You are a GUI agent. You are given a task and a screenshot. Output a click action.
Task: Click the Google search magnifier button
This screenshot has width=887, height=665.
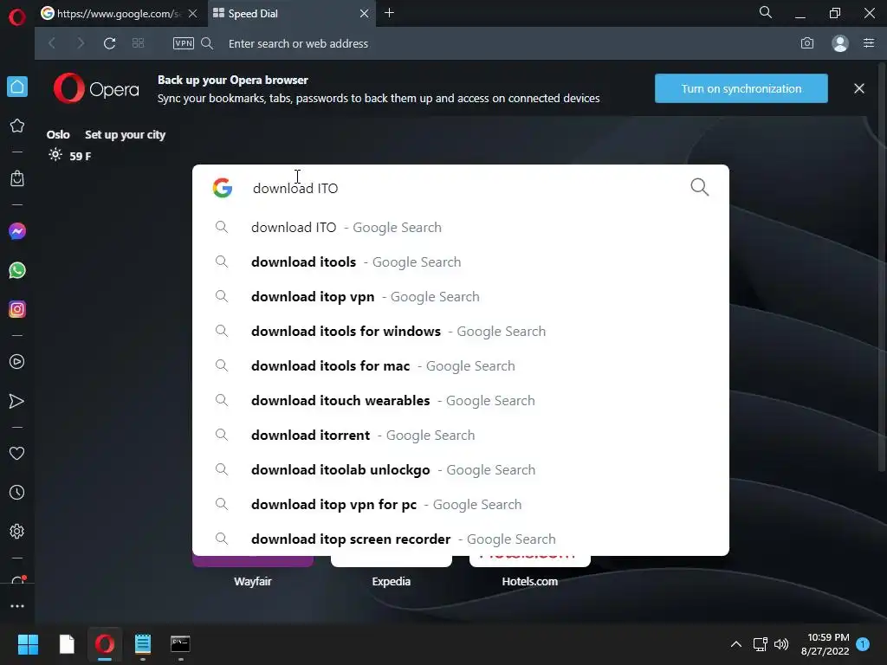(700, 187)
